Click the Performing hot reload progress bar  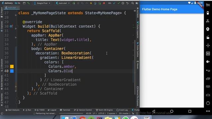71,113
